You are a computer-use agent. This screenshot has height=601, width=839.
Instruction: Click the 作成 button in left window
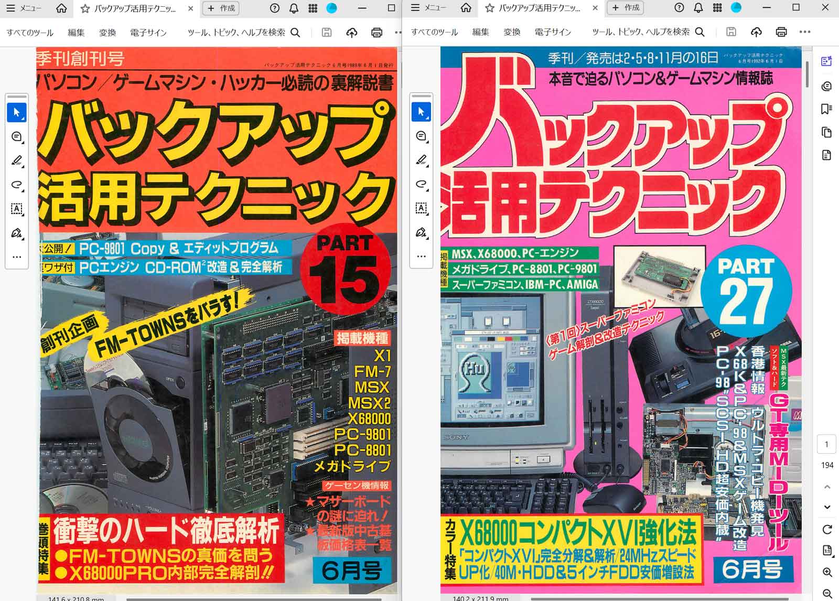tap(221, 8)
